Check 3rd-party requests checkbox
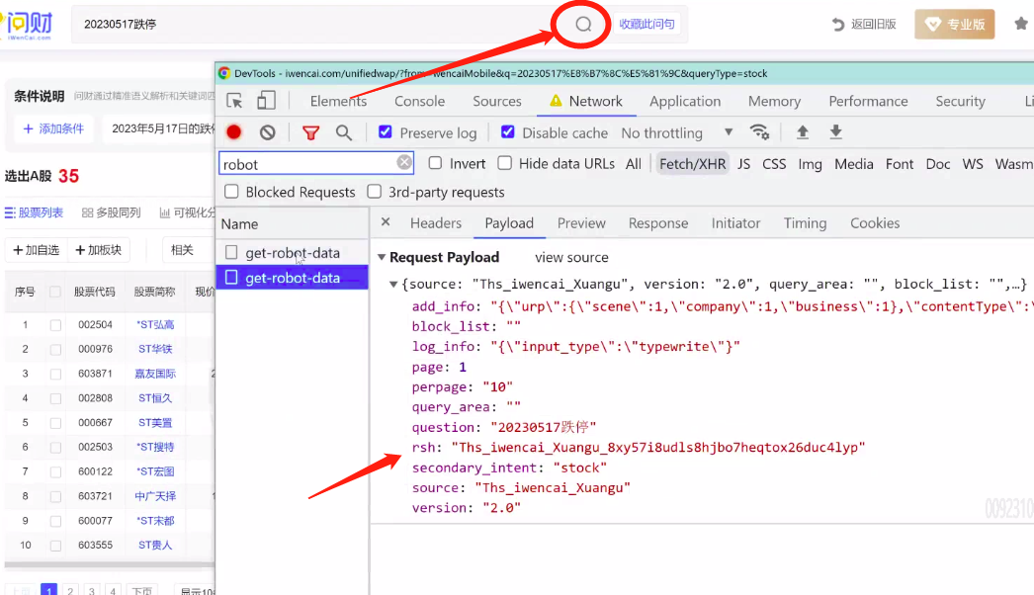 [374, 192]
